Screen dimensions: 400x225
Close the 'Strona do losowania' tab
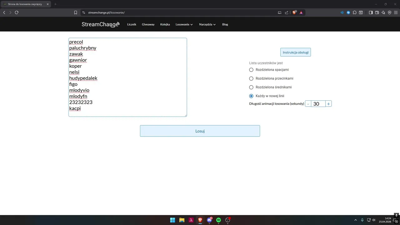[x=47, y=4]
